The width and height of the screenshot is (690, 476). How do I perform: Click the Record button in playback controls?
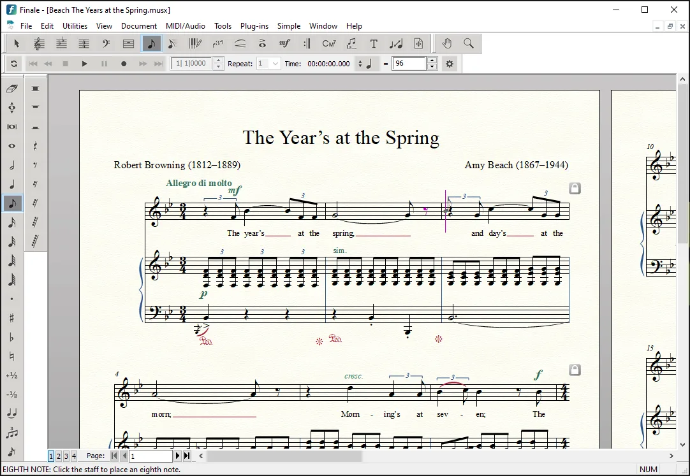coord(124,64)
